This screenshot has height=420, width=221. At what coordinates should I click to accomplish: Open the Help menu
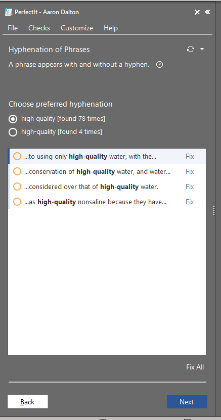coord(111,28)
